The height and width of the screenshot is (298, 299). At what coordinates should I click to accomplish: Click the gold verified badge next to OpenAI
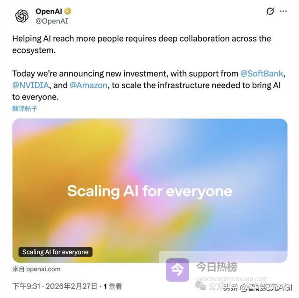pos(68,11)
